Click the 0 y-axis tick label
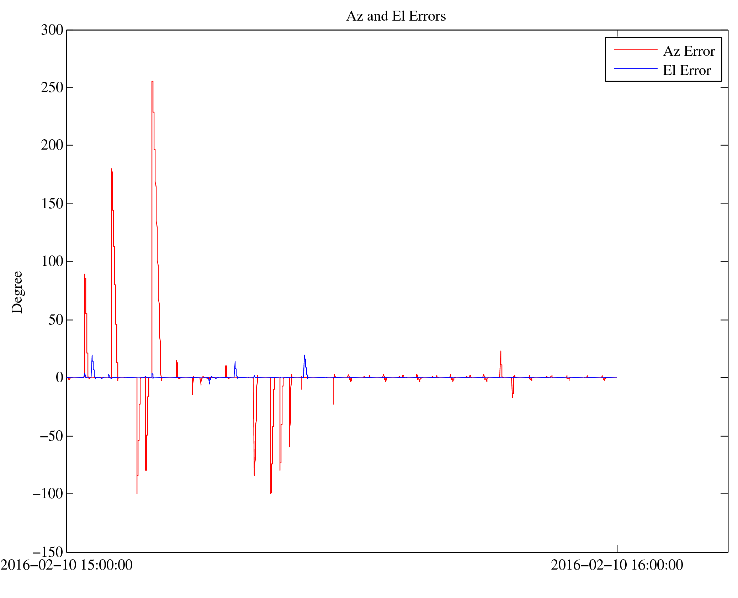738x598 pixels. (x=59, y=377)
